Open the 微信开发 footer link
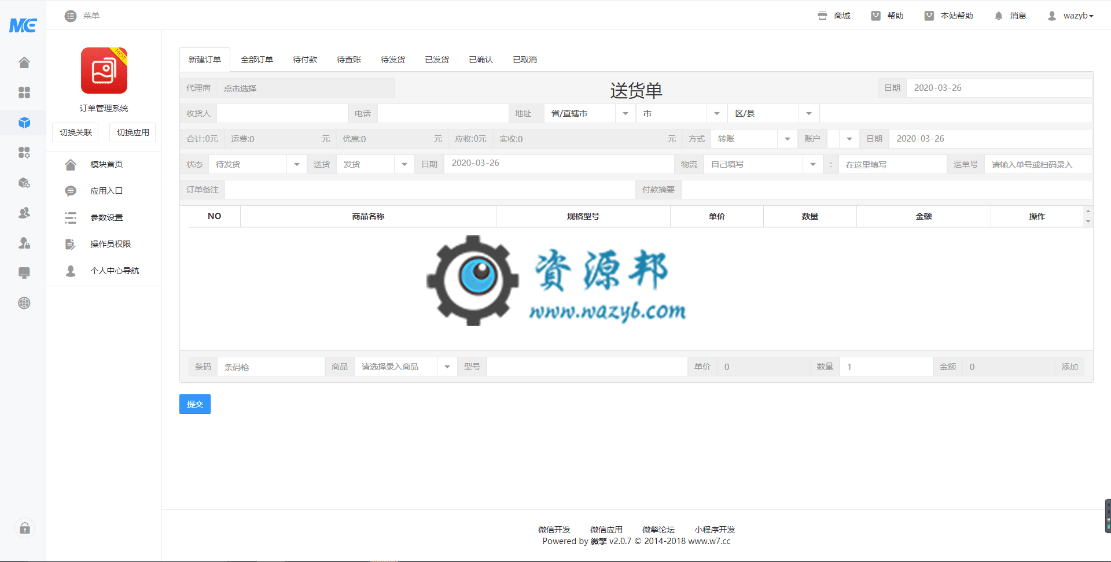The image size is (1111, 562). click(x=554, y=530)
